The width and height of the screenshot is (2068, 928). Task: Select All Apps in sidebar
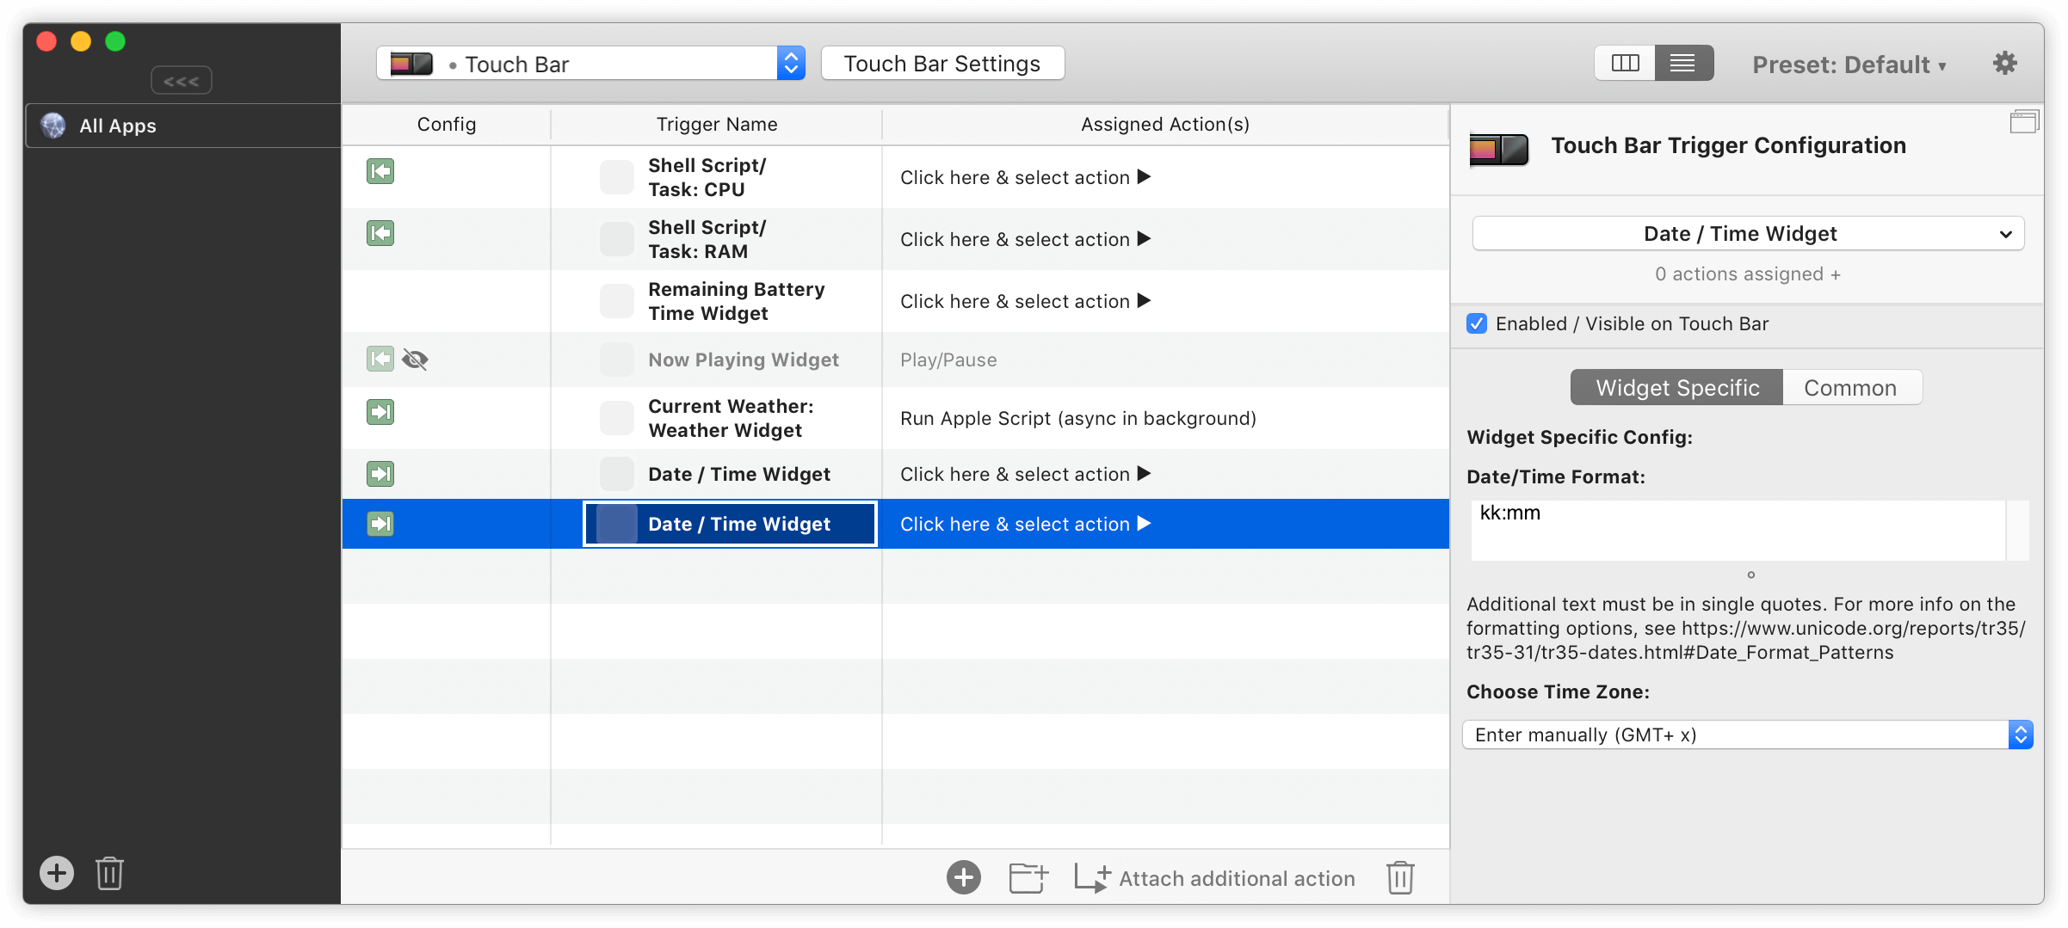tap(182, 126)
